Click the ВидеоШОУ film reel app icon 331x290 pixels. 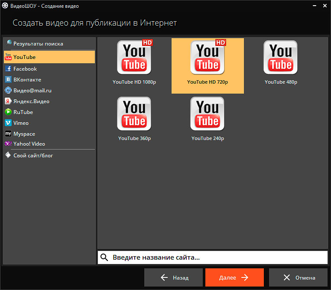point(5,6)
